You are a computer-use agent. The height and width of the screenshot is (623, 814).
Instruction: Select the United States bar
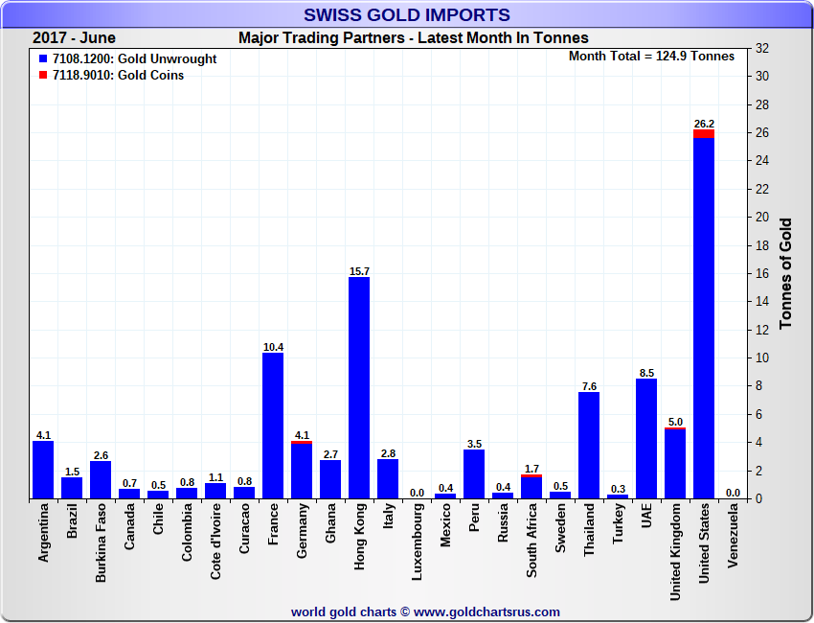[704, 316]
